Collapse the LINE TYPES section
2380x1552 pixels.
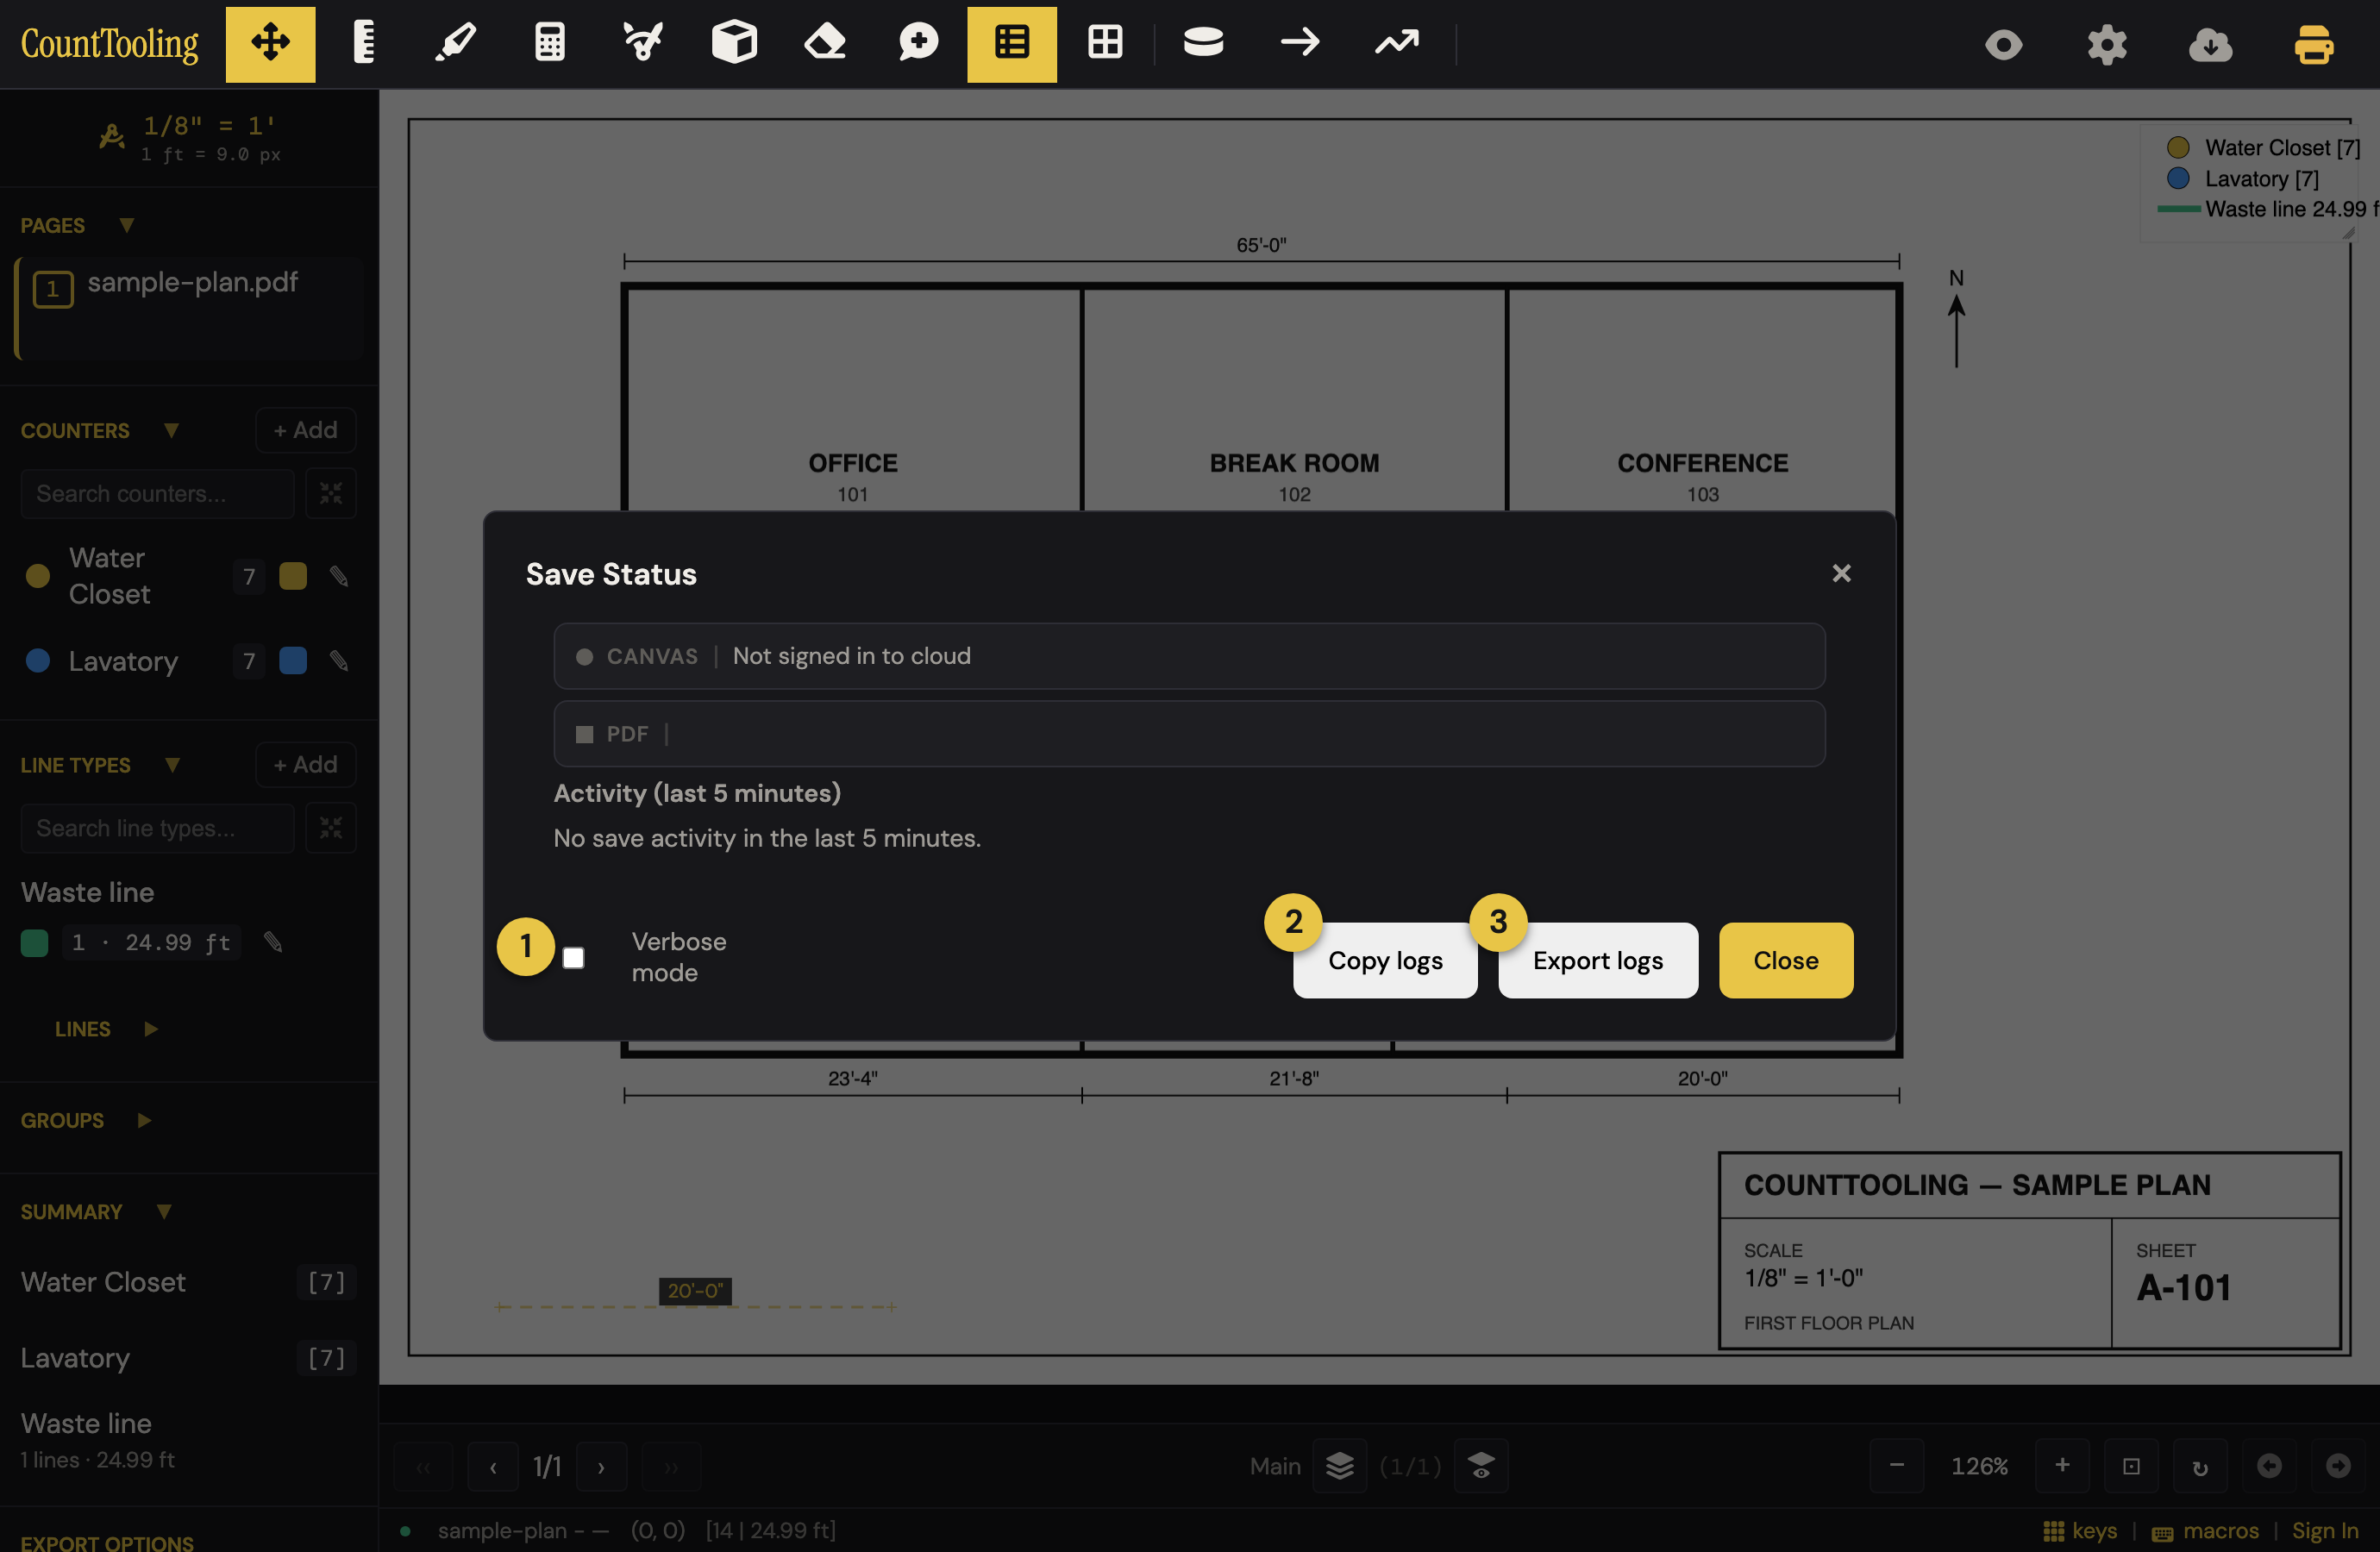click(172, 765)
